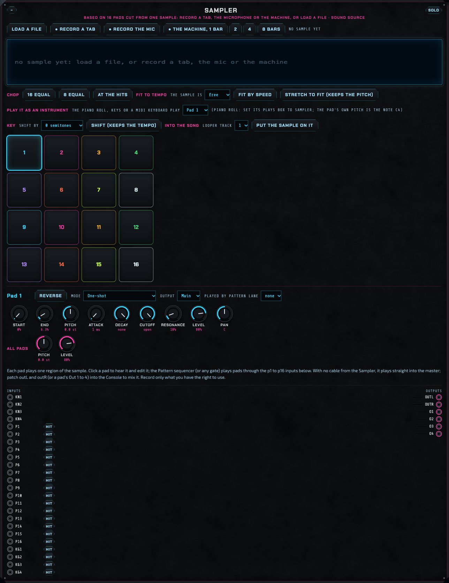
Task: Trigger pad 11
Action: pyautogui.click(x=99, y=227)
